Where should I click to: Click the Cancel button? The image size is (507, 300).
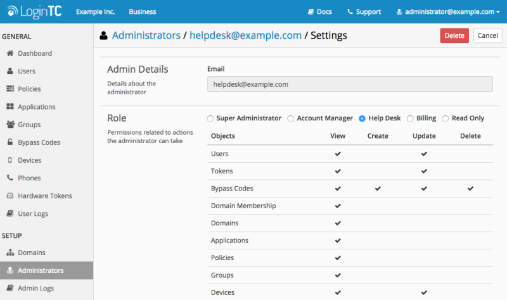487,35
